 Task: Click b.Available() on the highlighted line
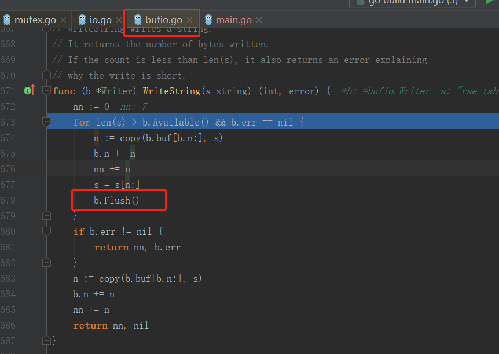click(175, 122)
